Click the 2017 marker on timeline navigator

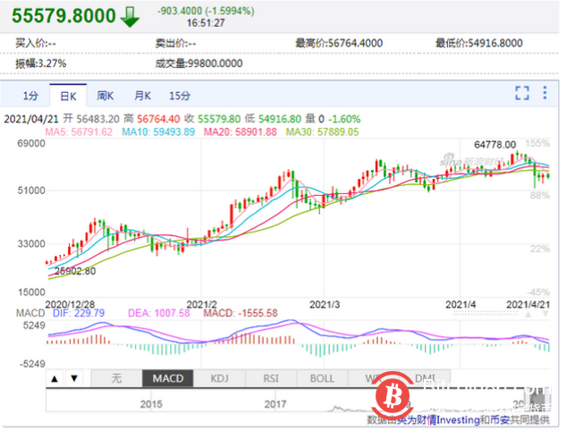[275, 404]
